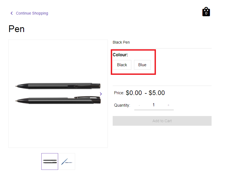Increase quantity with the plus button
The height and width of the screenshot is (172, 234).
pyautogui.click(x=168, y=105)
